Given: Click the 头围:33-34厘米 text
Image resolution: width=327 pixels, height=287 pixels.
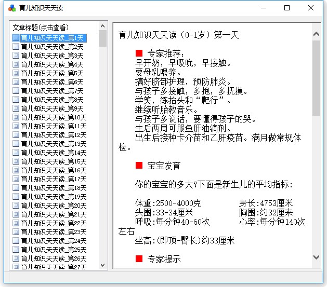Looking at the screenshot, I should point(164,212).
